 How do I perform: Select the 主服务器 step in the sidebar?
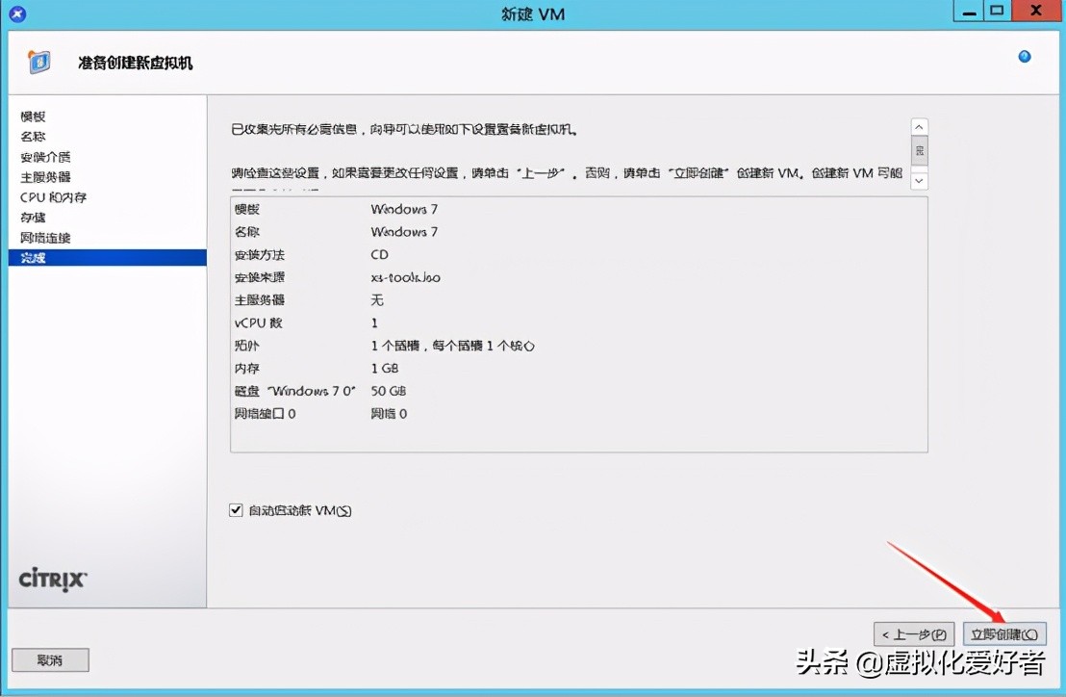45,177
